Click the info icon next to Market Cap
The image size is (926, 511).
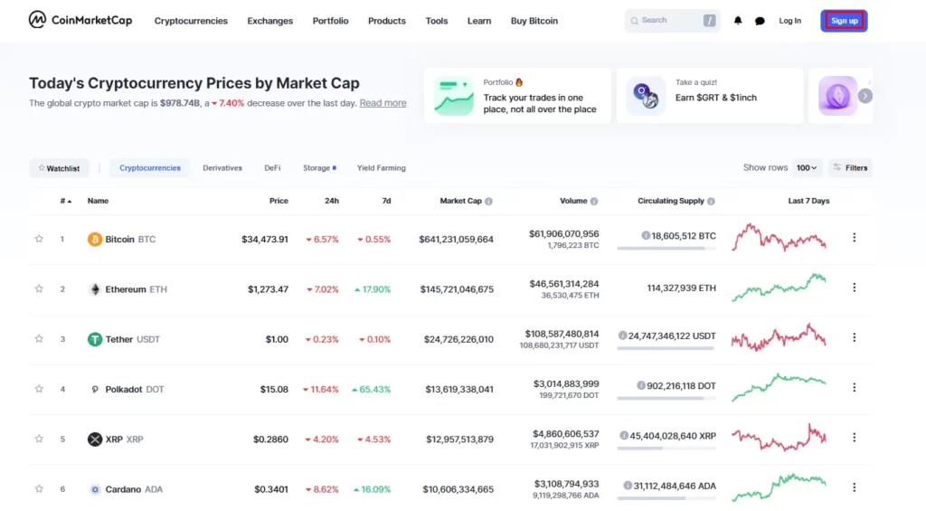(x=490, y=201)
